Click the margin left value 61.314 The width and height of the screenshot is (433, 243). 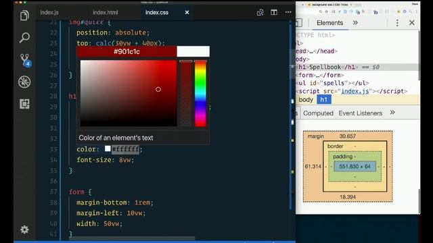click(313, 167)
